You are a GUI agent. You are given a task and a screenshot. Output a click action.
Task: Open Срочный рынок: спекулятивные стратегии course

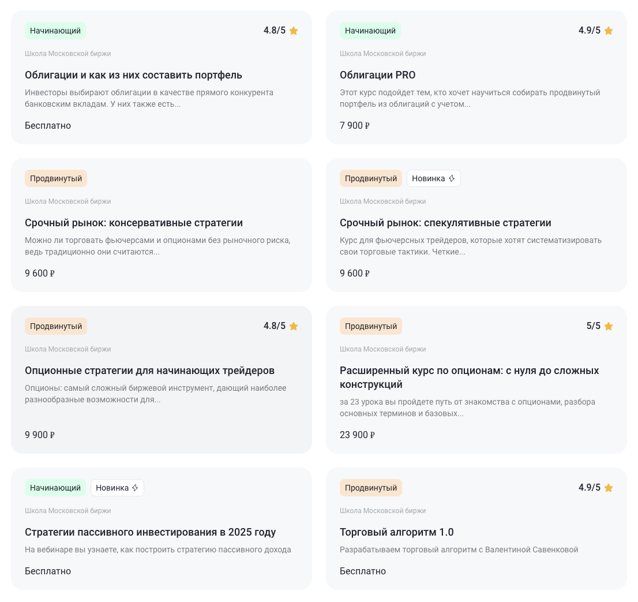pyautogui.click(x=445, y=223)
